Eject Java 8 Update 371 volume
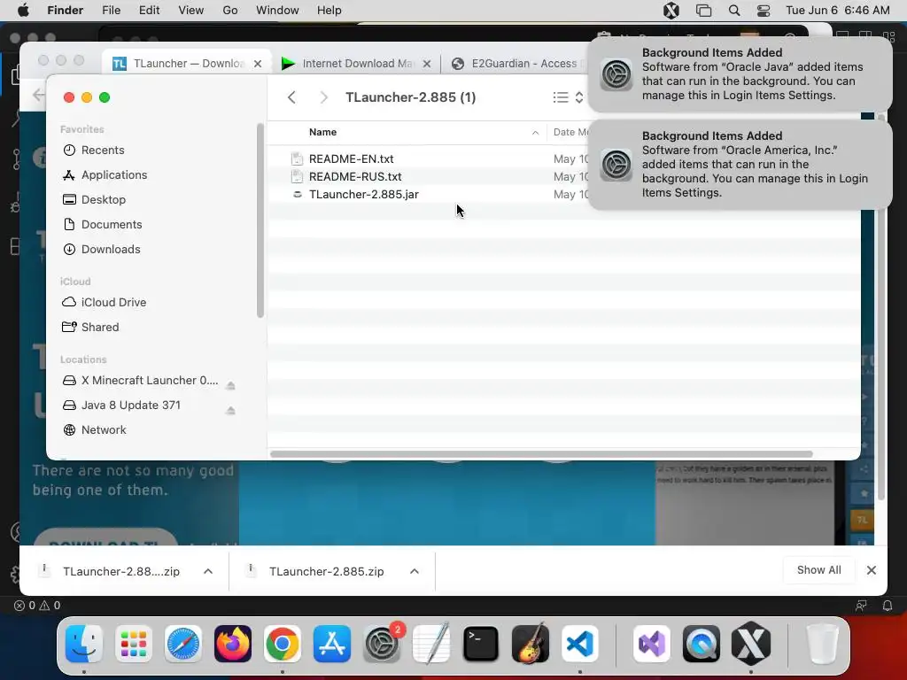 230,411
